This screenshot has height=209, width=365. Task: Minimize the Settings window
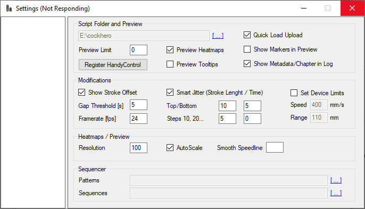[x=304, y=8]
